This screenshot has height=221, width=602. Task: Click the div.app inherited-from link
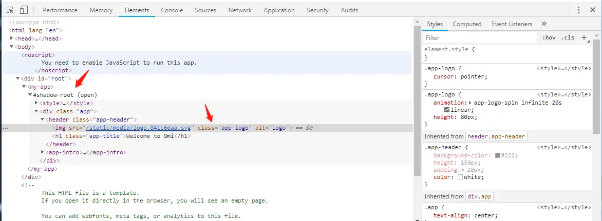[x=479, y=196]
